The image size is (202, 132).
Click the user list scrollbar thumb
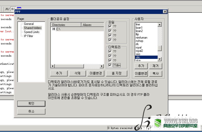pos(160,48)
